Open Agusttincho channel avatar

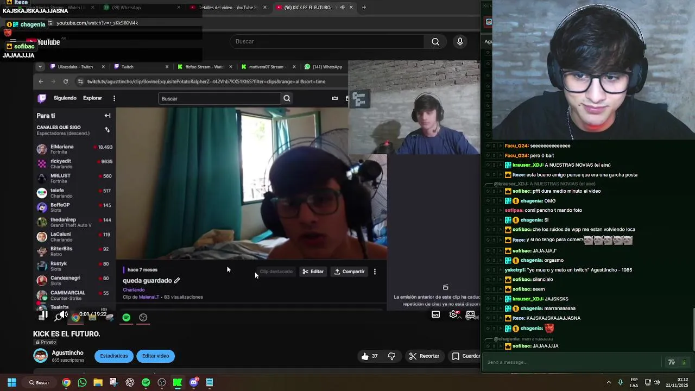click(41, 356)
